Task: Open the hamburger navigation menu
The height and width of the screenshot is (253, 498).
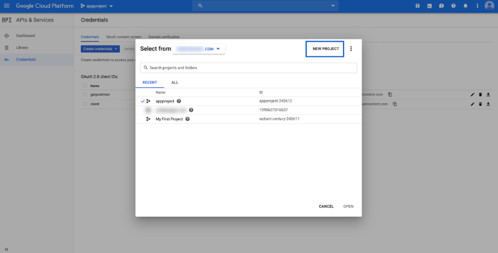Action: click(6, 6)
